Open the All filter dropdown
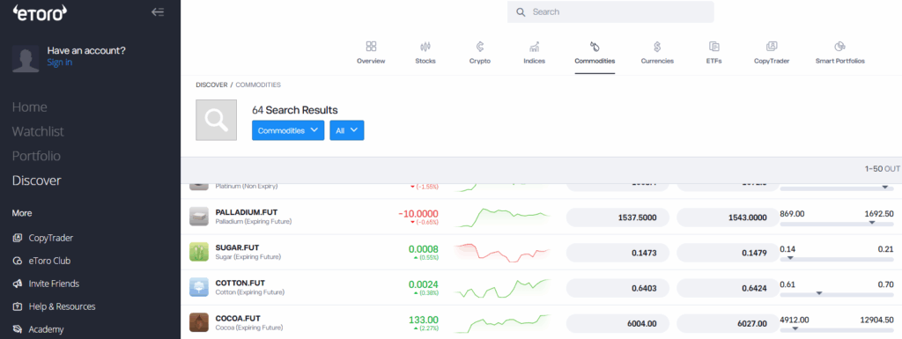 click(x=347, y=130)
